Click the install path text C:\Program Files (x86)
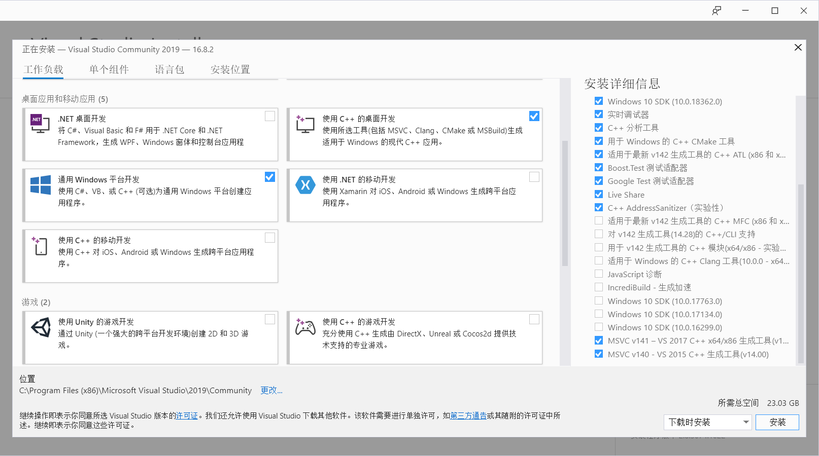This screenshot has height=456, width=819. pyautogui.click(x=135, y=390)
